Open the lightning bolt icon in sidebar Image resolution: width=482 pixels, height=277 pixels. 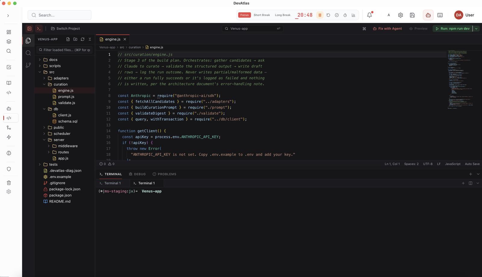9,137
